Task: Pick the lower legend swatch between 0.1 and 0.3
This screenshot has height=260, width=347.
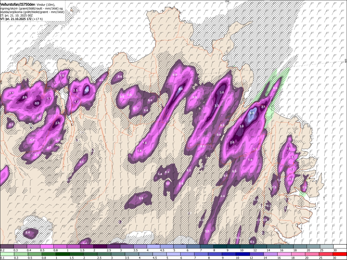Action: (7, 254)
